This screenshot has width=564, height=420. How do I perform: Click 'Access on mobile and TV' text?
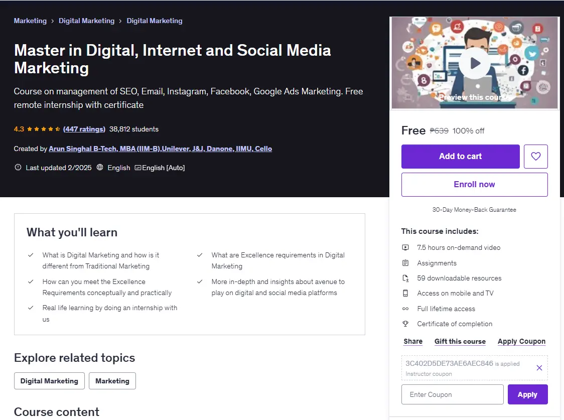(456, 293)
